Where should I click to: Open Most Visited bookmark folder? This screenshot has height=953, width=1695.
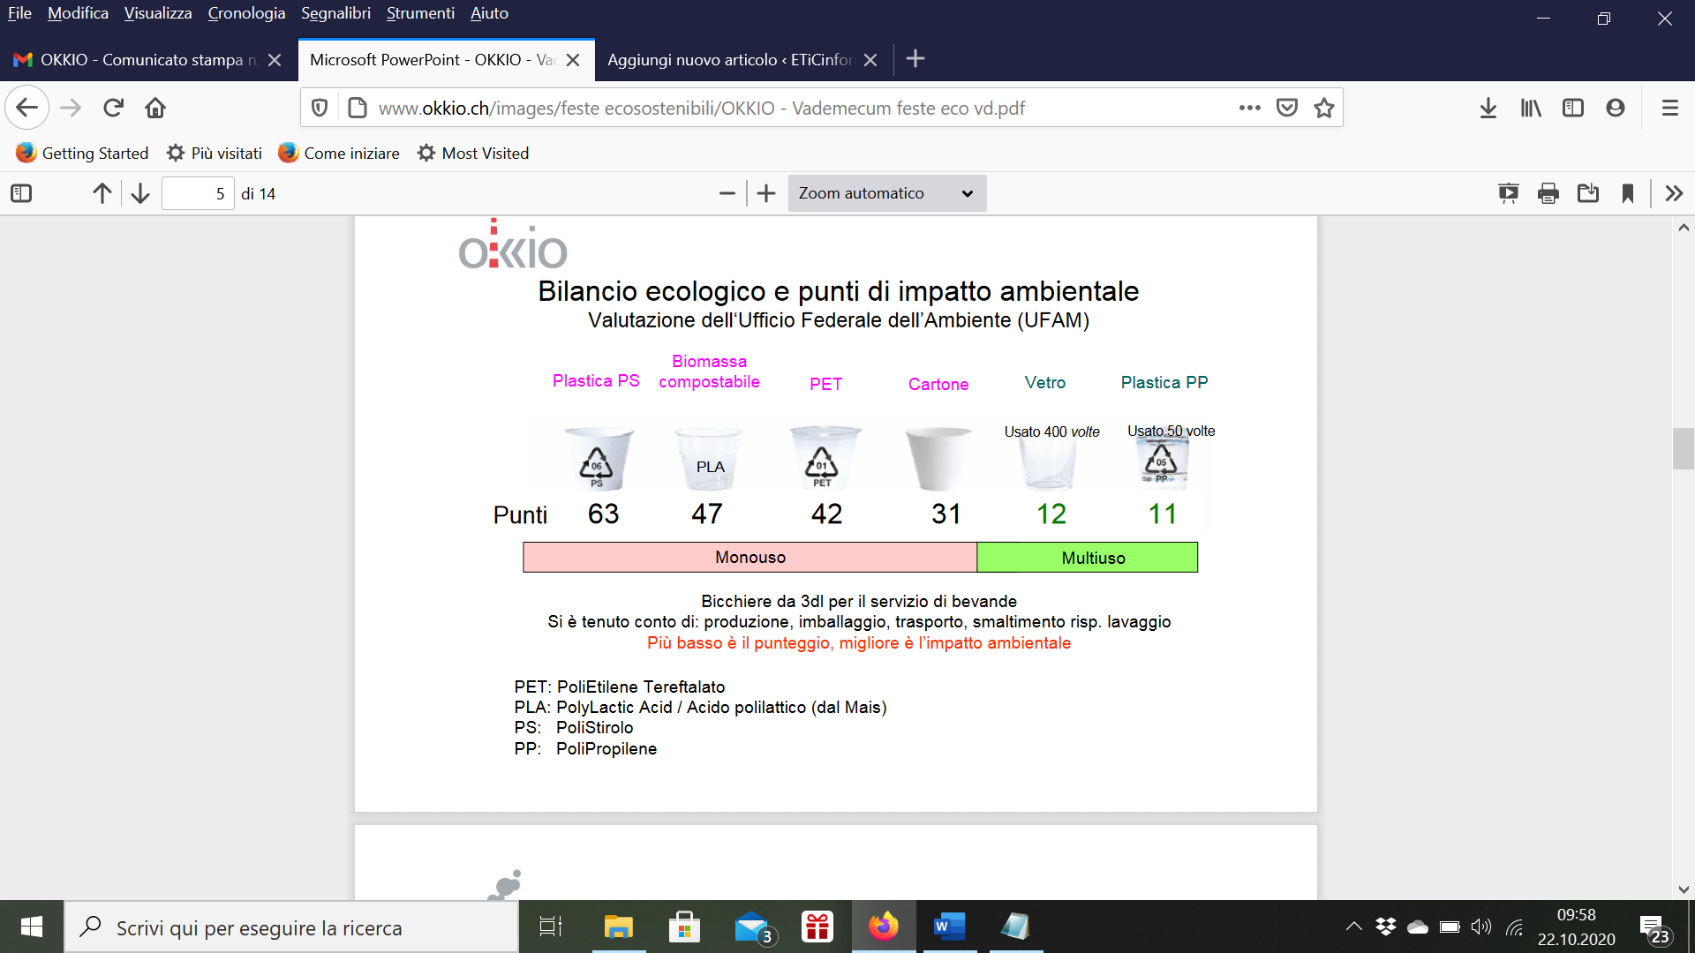(x=473, y=153)
